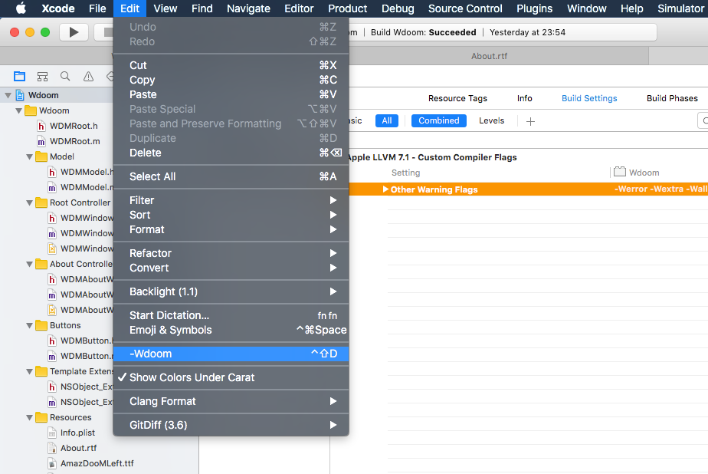The width and height of the screenshot is (708, 474).
Task: Open the Filter submenu
Action: pyautogui.click(x=231, y=200)
